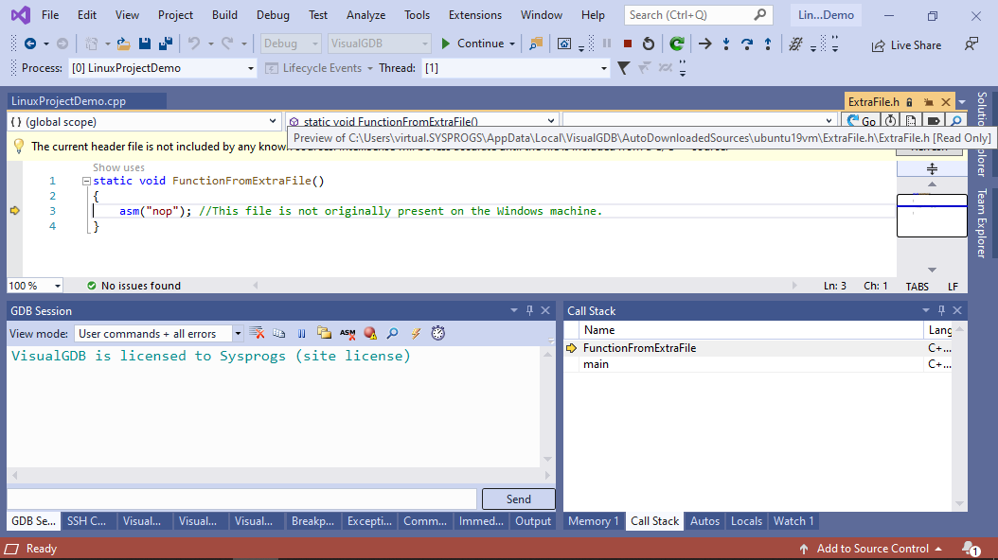The height and width of the screenshot is (560, 998).
Task: Click the lightbulb icon in the yellow info bar
Action: pos(18,147)
